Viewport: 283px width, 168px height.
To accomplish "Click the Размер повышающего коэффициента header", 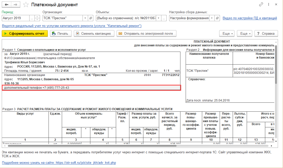I will point(191,125).
